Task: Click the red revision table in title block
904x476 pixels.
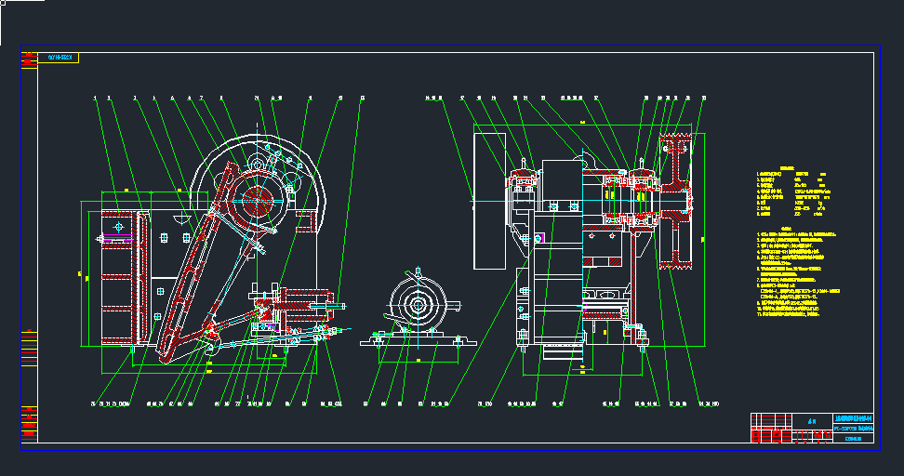Action: pos(766,434)
